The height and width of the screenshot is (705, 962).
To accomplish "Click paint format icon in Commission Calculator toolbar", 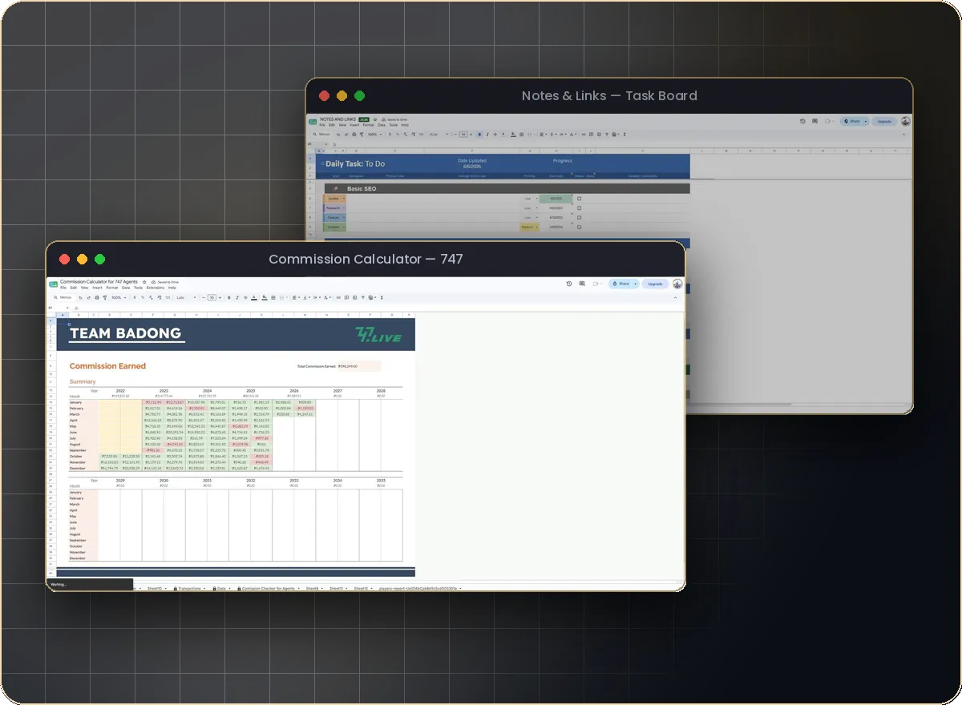I will click(x=105, y=297).
